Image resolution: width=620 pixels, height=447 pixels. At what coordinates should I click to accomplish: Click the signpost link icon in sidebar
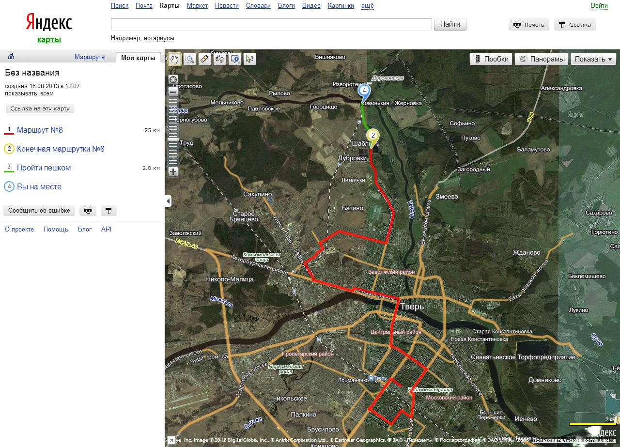point(108,211)
